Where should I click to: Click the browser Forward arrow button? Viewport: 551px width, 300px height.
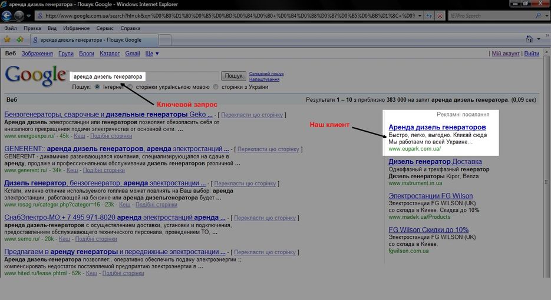[19, 16]
